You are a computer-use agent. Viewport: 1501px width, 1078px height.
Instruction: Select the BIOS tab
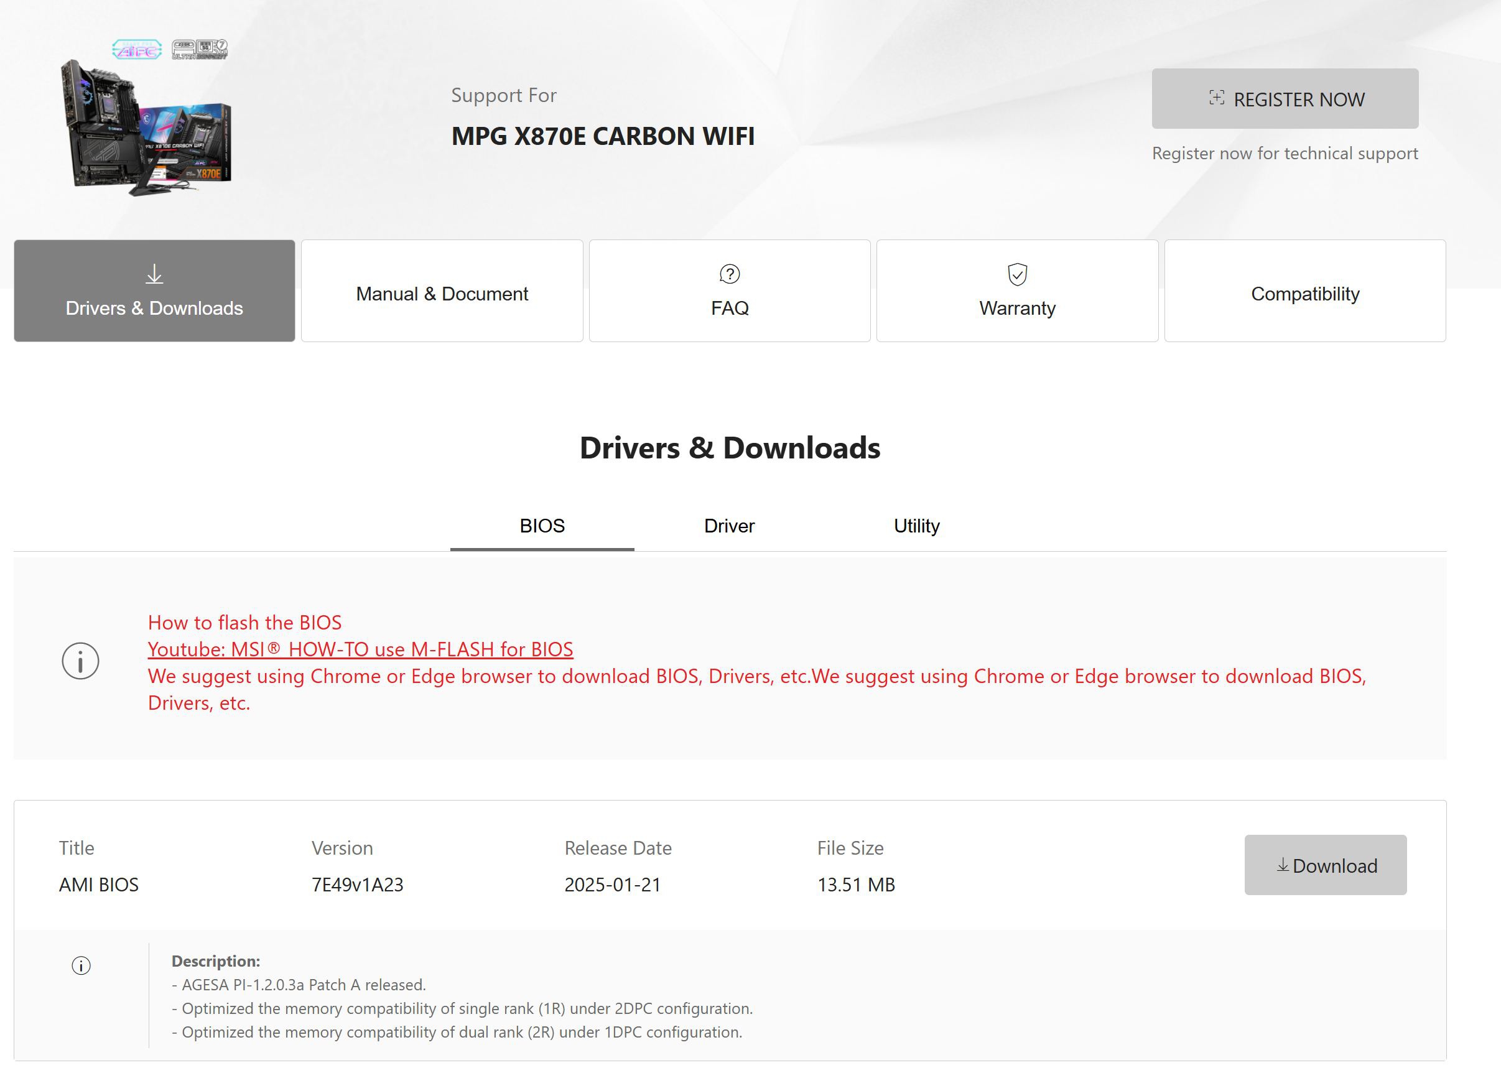click(541, 526)
